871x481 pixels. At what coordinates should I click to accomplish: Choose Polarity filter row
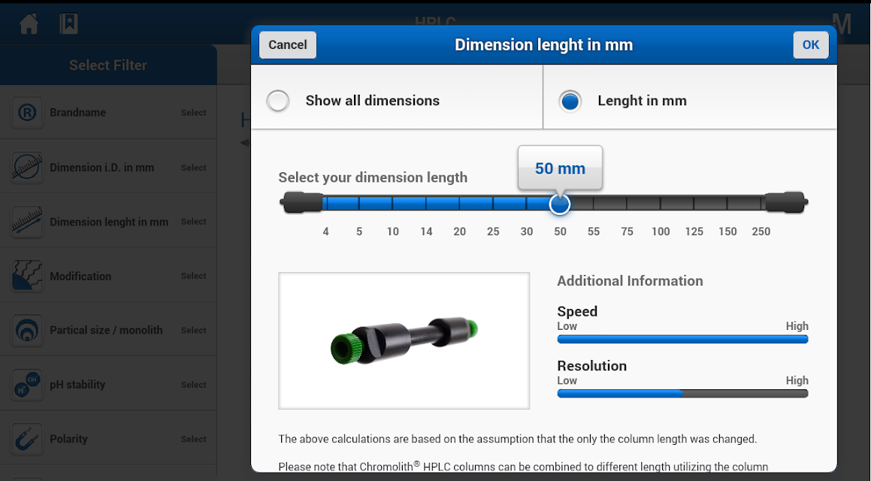[x=108, y=439]
